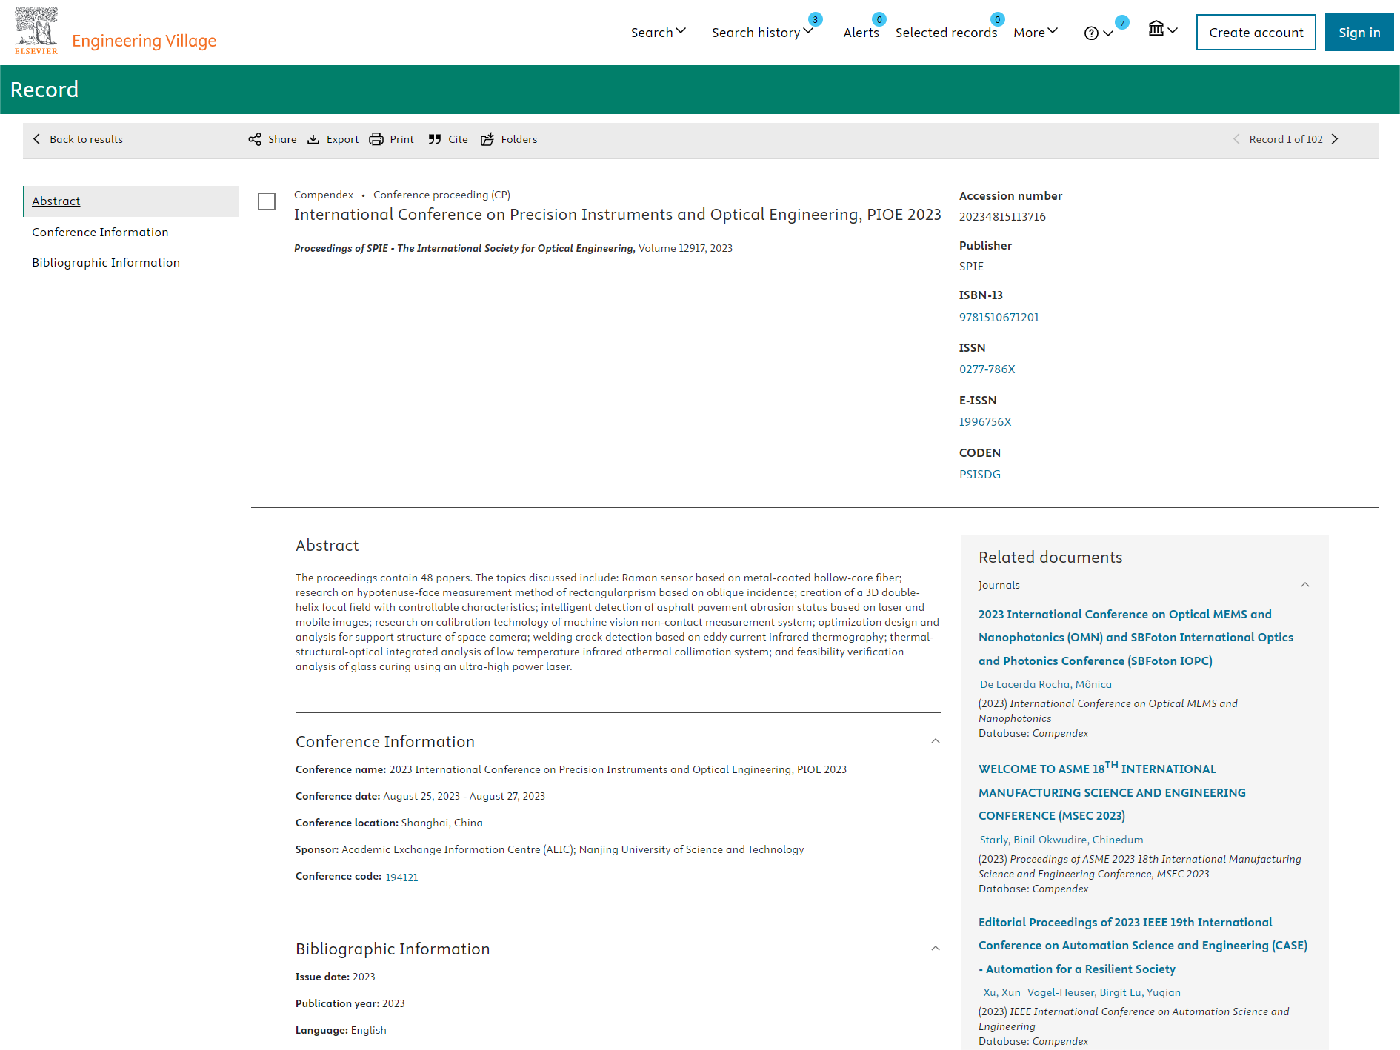Click the Print printer icon
The width and height of the screenshot is (1400, 1050).
(x=376, y=139)
